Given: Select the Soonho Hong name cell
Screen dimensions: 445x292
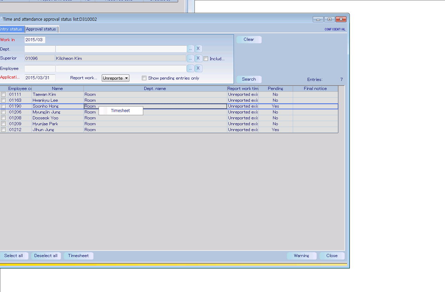Looking at the screenshot, I should [x=57, y=106].
